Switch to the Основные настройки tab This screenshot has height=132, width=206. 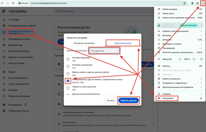[x=84, y=43]
